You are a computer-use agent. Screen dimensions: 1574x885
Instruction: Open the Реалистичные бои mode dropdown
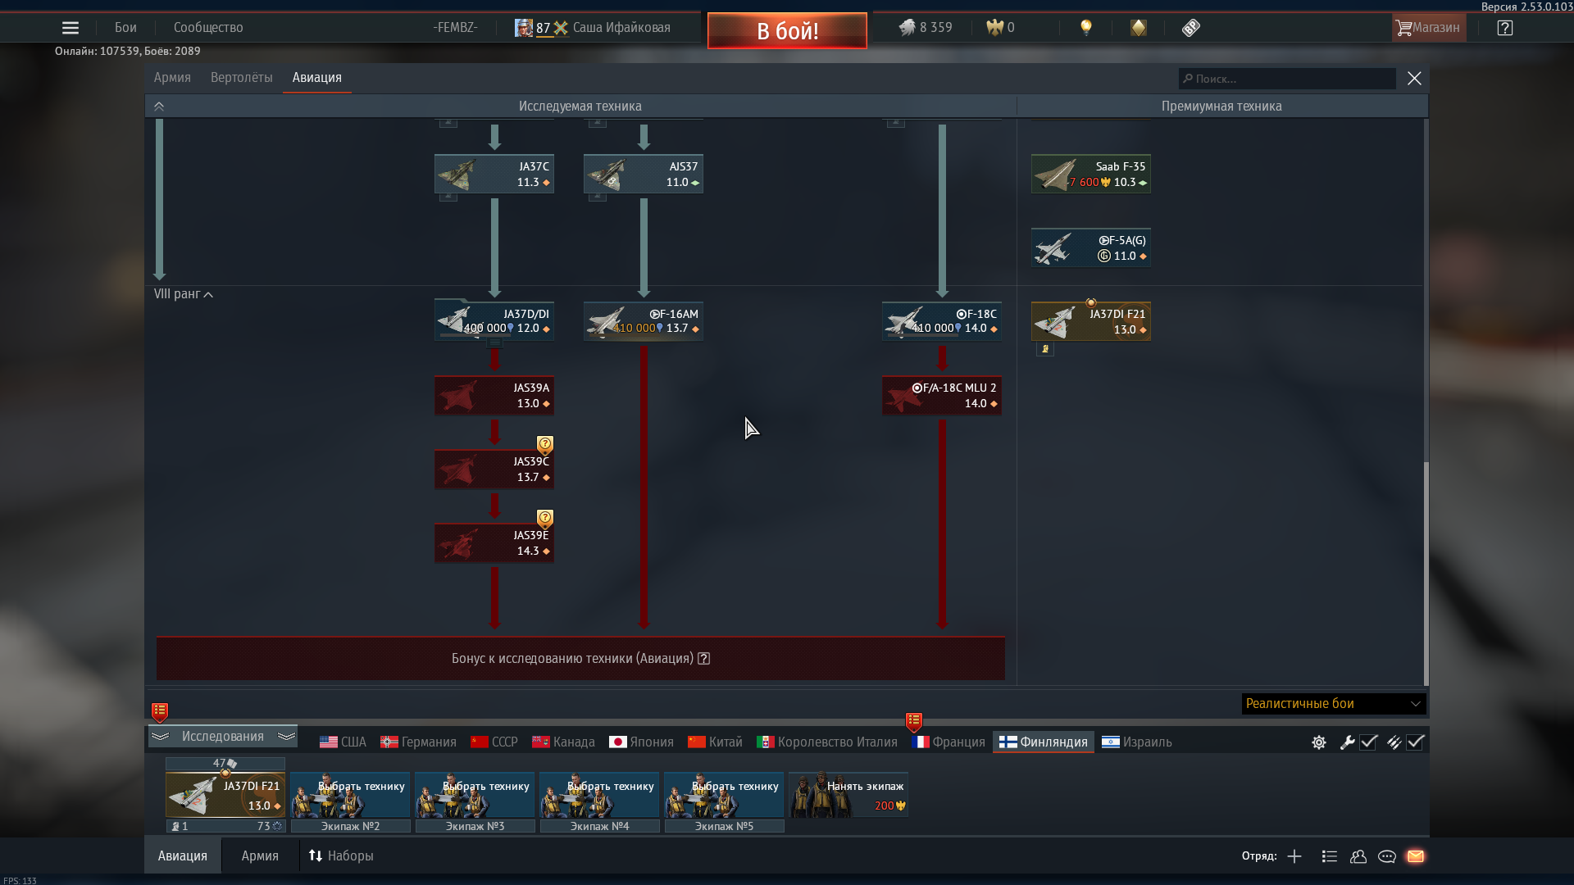coord(1334,704)
